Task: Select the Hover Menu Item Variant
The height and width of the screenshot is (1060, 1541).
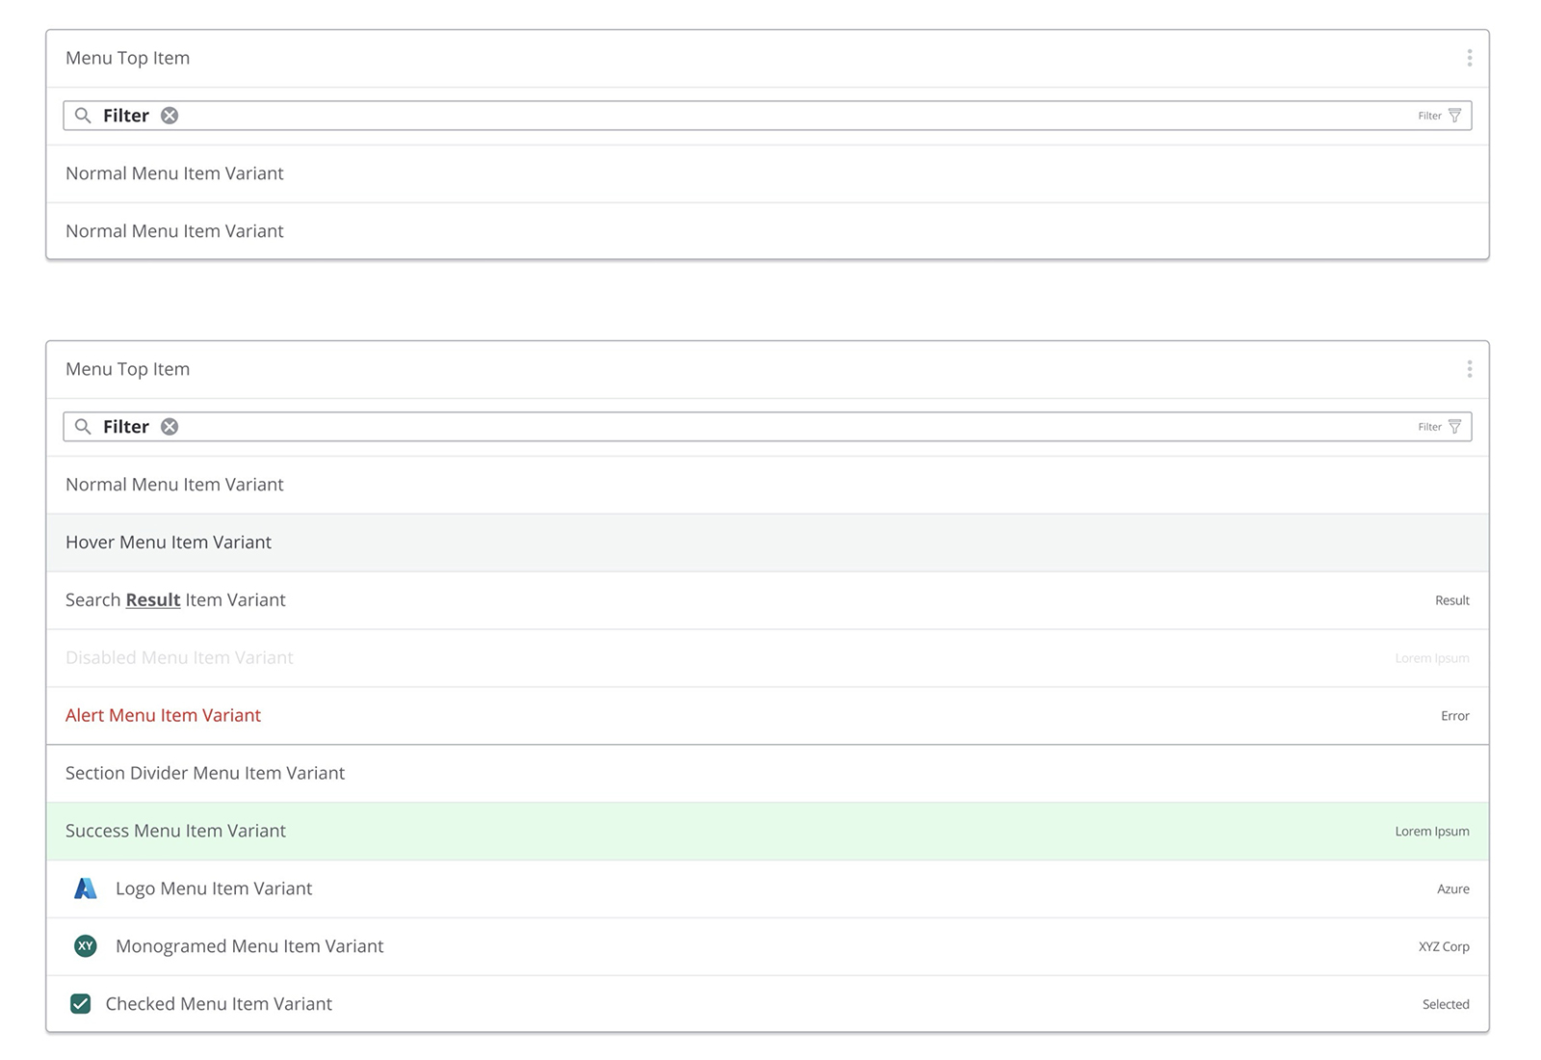Action: pyautogui.click(x=169, y=543)
